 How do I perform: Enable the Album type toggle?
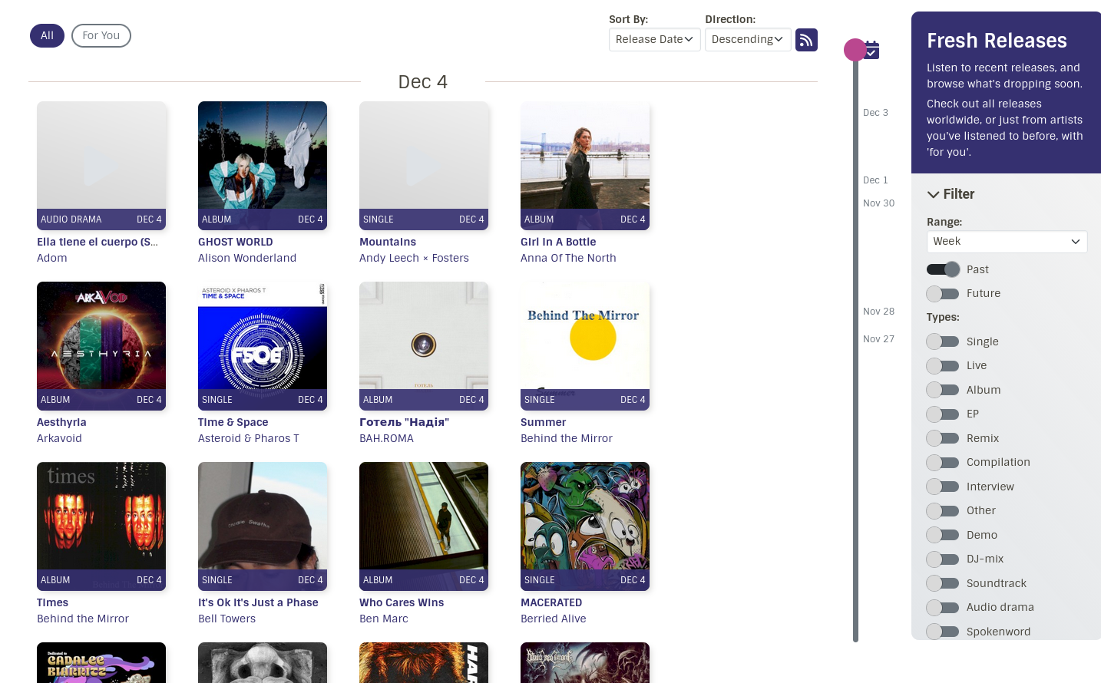click(943, 390)
